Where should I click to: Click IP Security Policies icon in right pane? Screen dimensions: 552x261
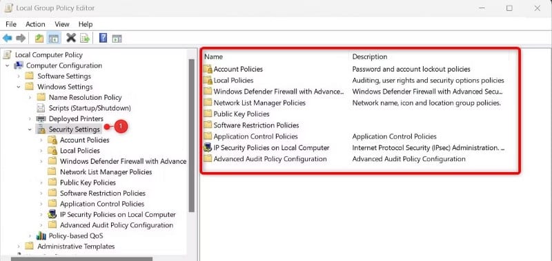208,148
